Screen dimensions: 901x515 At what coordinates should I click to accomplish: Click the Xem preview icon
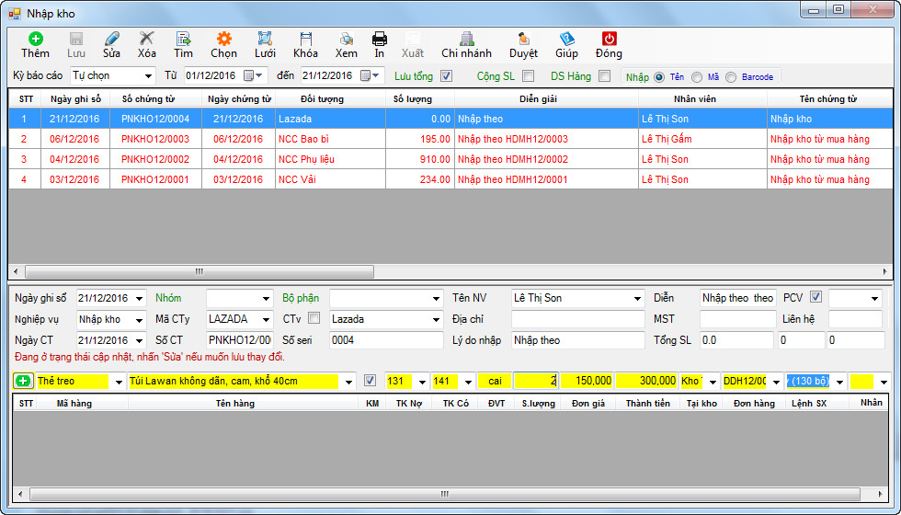pos(346,39)
